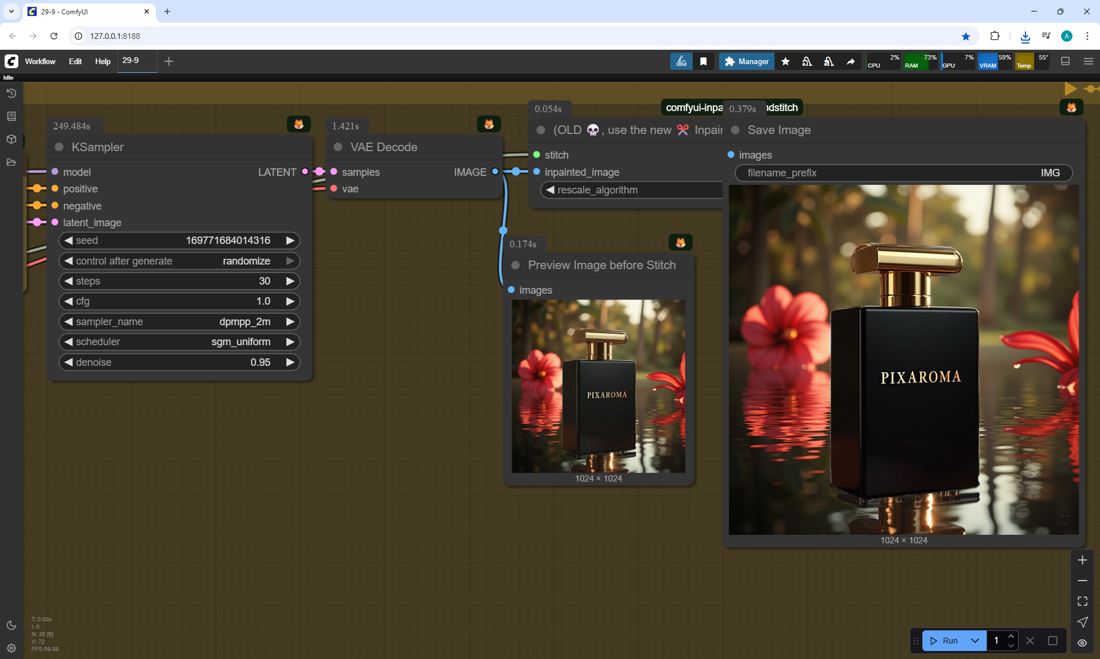
Task: Expand the Run button dropdown arrow
Action: click(x=975, y=641)
